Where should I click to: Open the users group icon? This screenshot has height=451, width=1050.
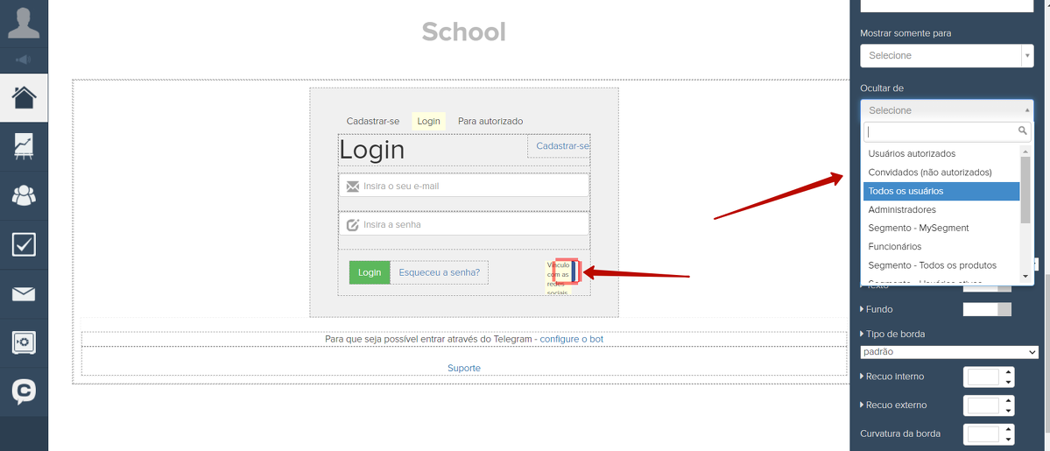[24, 194]
